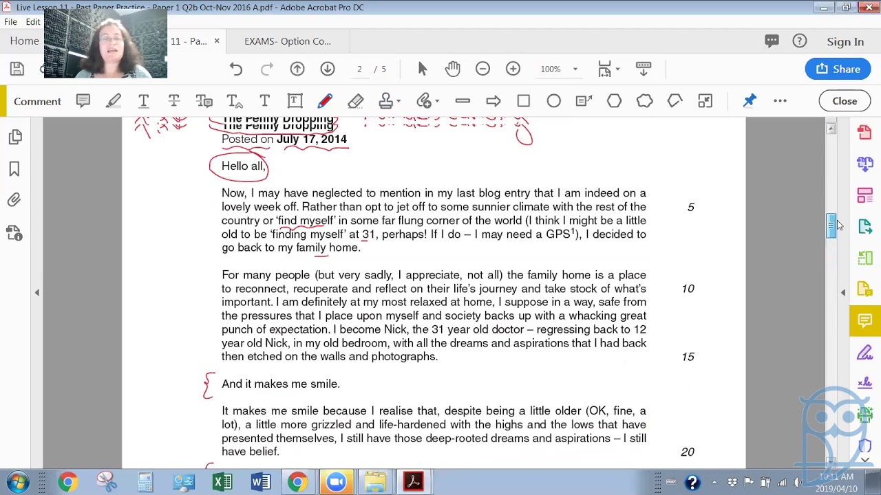Open the help question mark icon

(799, 41)
